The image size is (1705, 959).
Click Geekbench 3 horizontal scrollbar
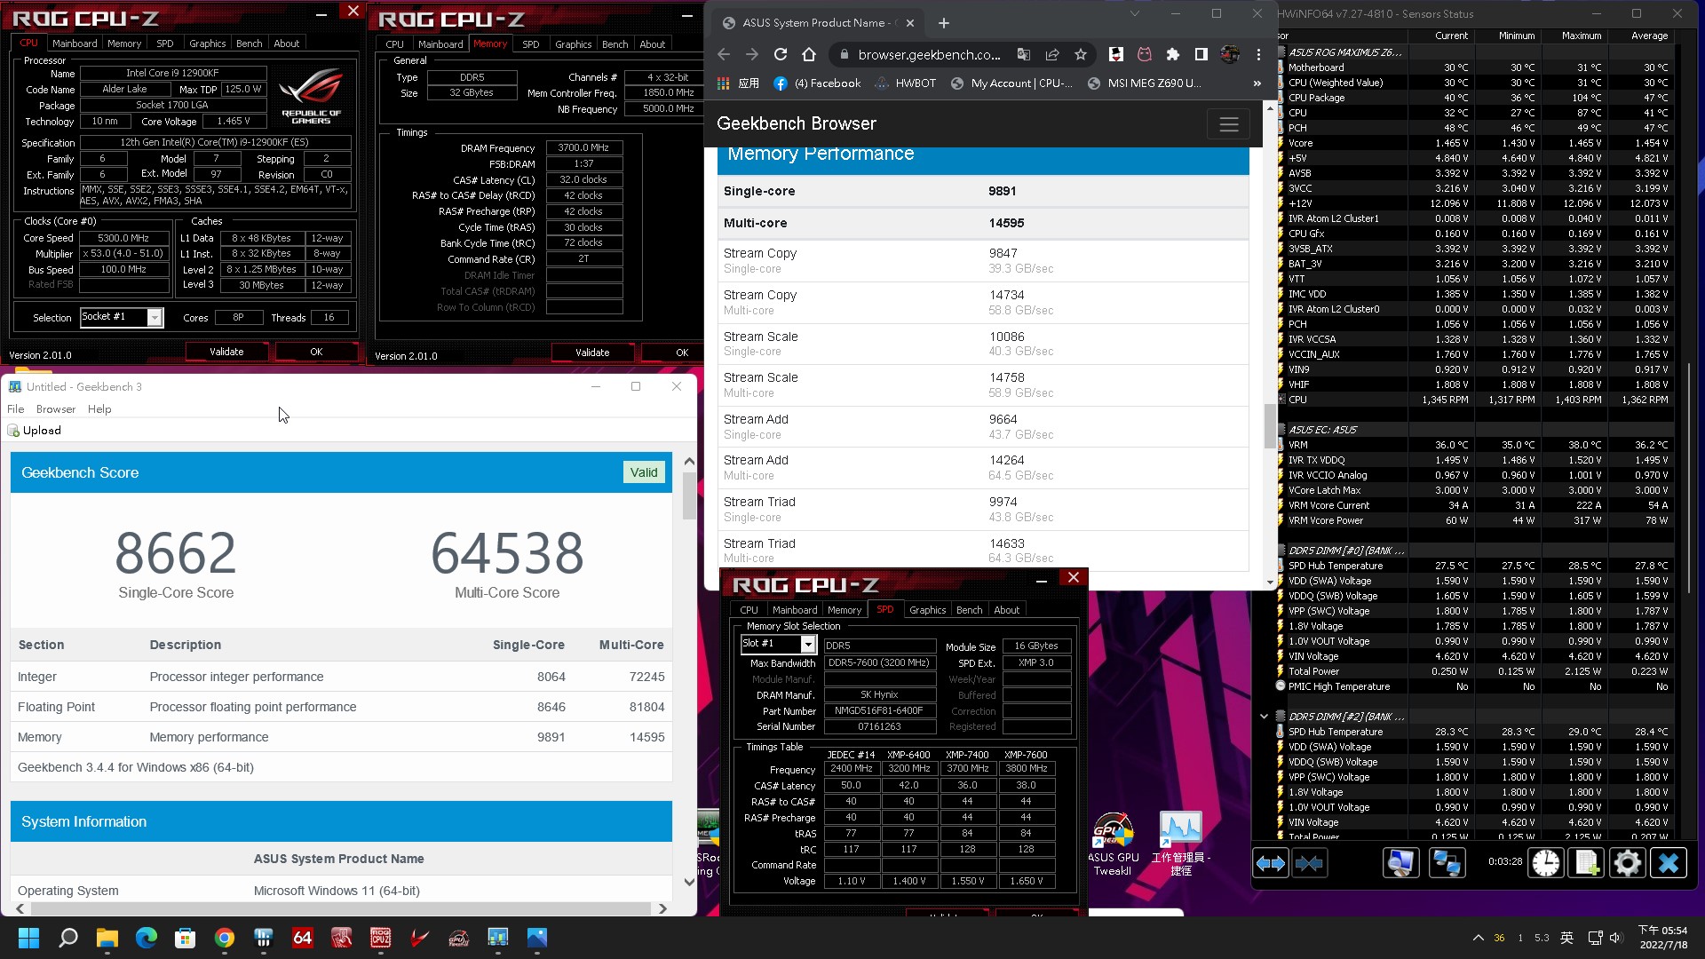pos(340,908)
